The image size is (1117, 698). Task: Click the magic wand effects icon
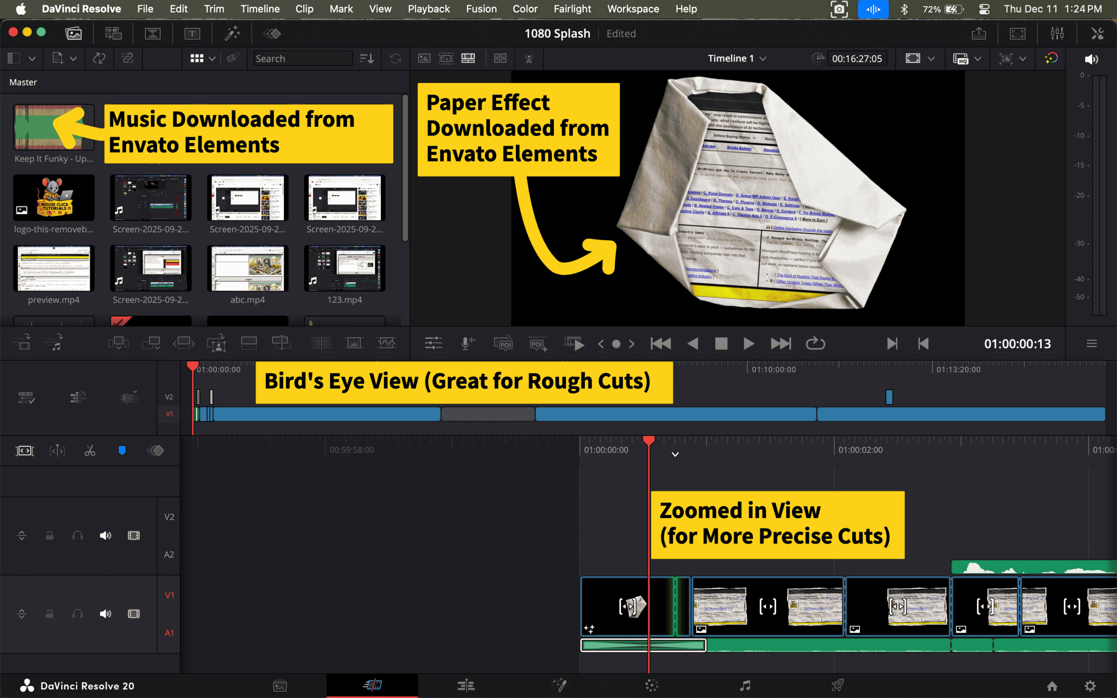(232, 33)
